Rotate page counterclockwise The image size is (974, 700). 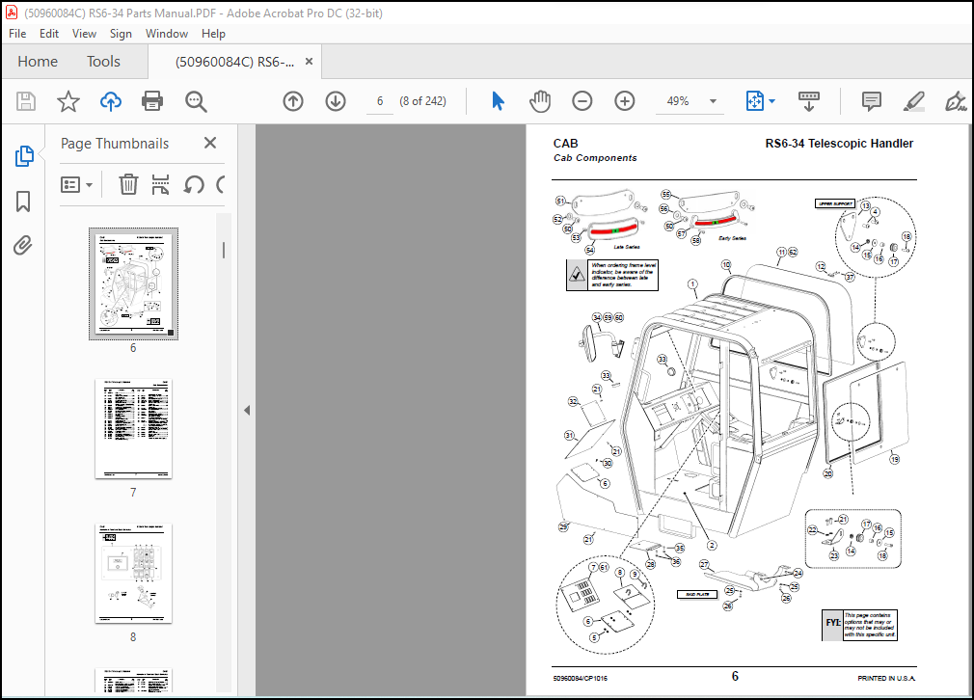194,184
